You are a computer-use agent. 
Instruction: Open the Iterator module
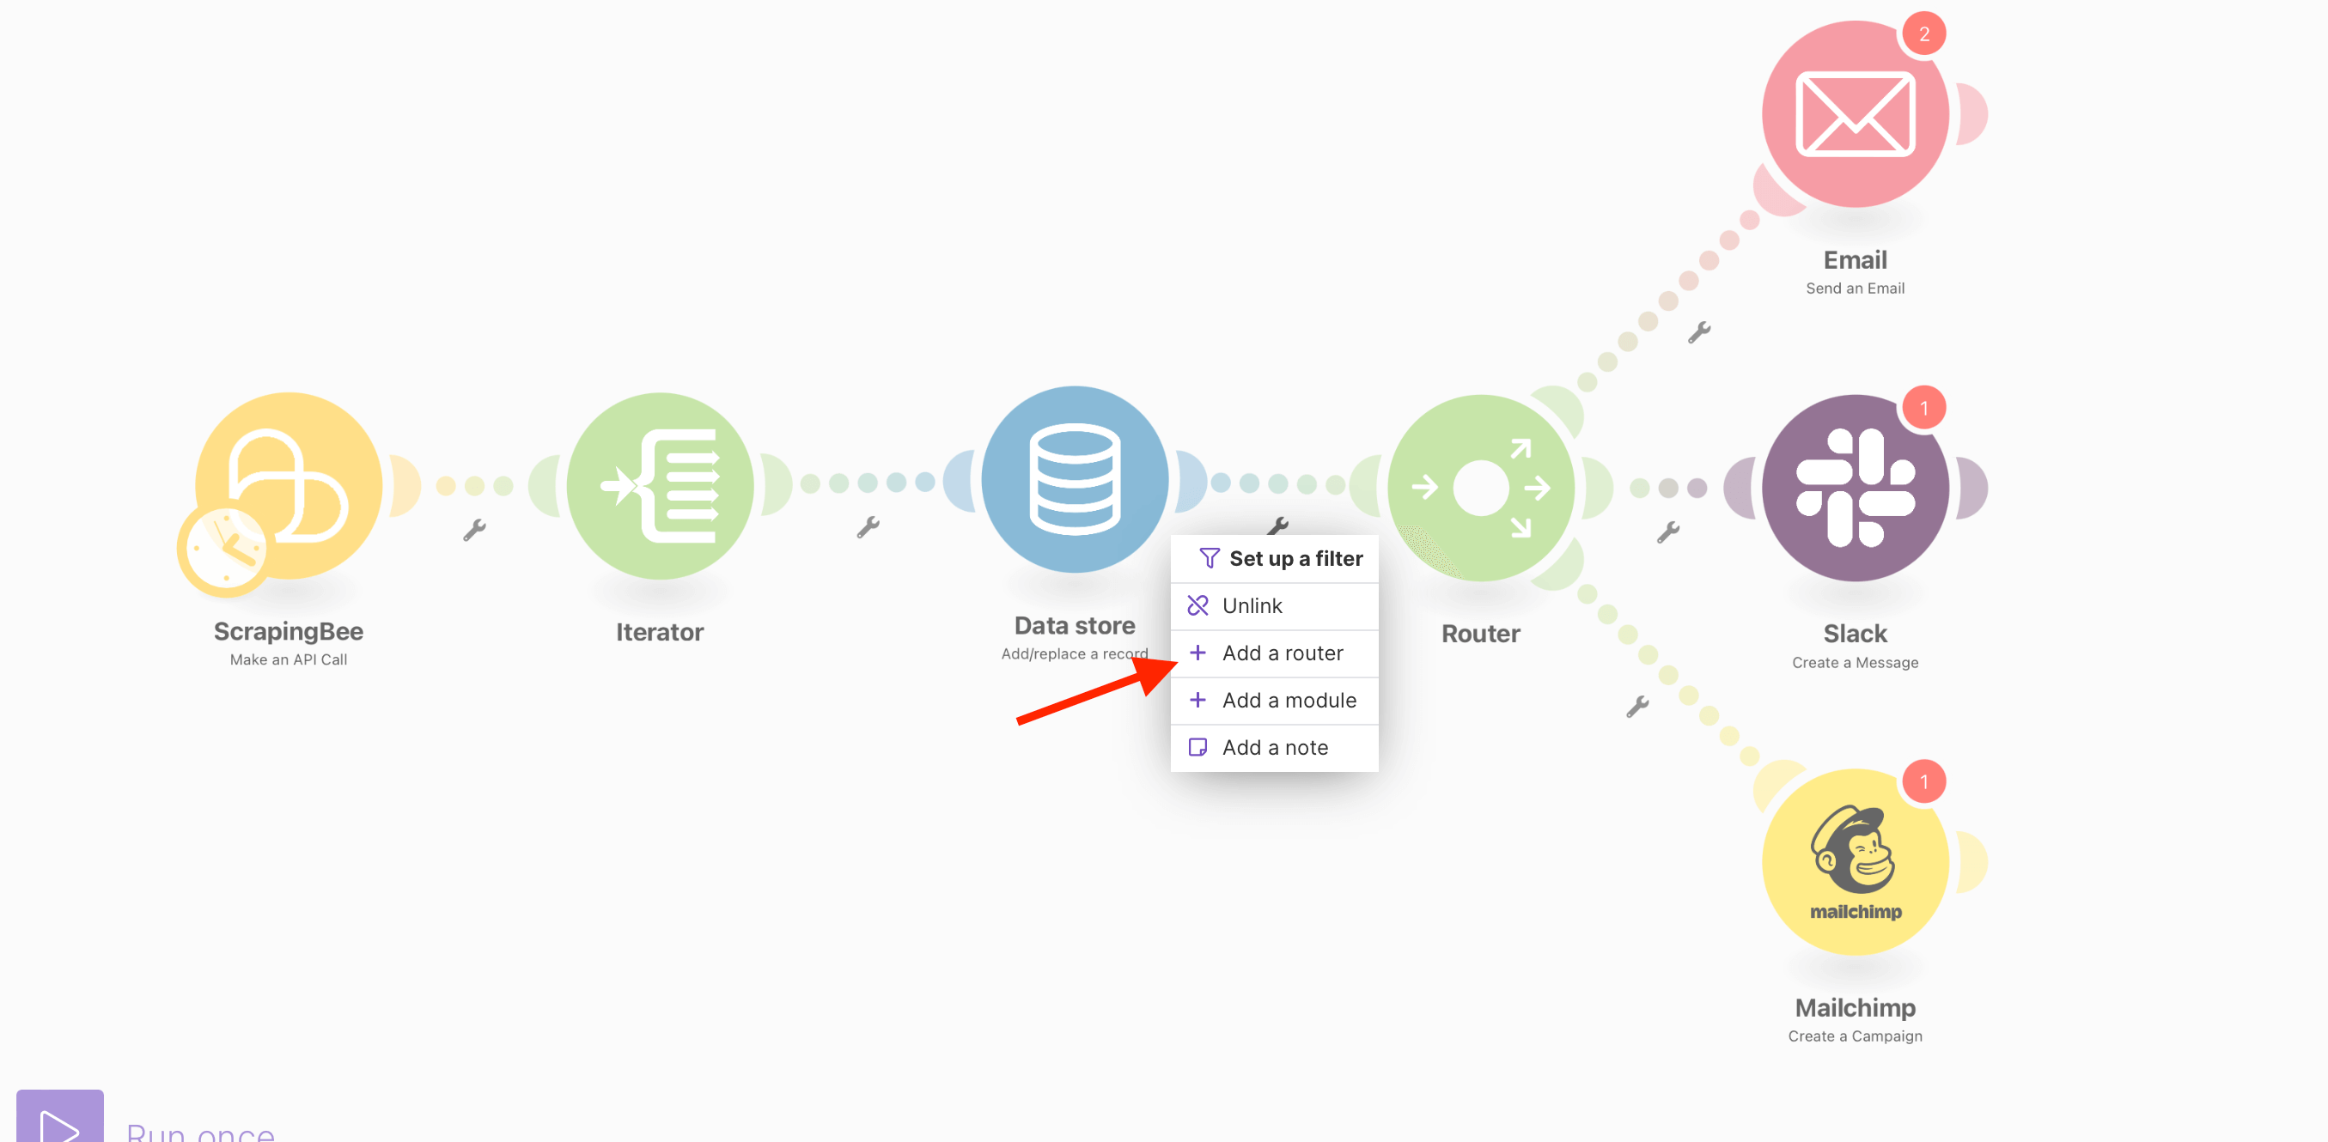point(660,485)
